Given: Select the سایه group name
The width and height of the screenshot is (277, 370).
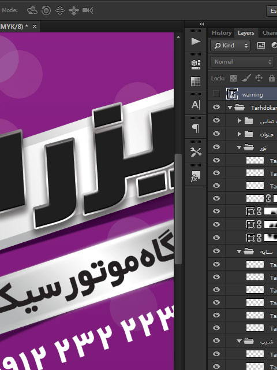Looking at the screenshot, I should 267,251.
